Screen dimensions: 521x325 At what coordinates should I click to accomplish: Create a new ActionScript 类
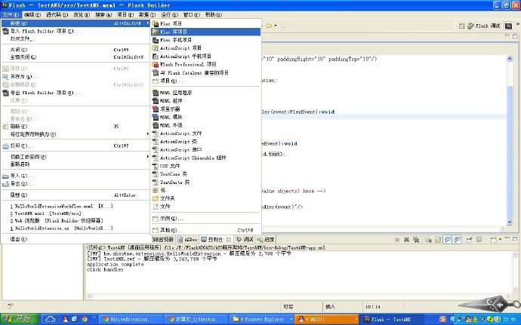click(x=205, y=142)
